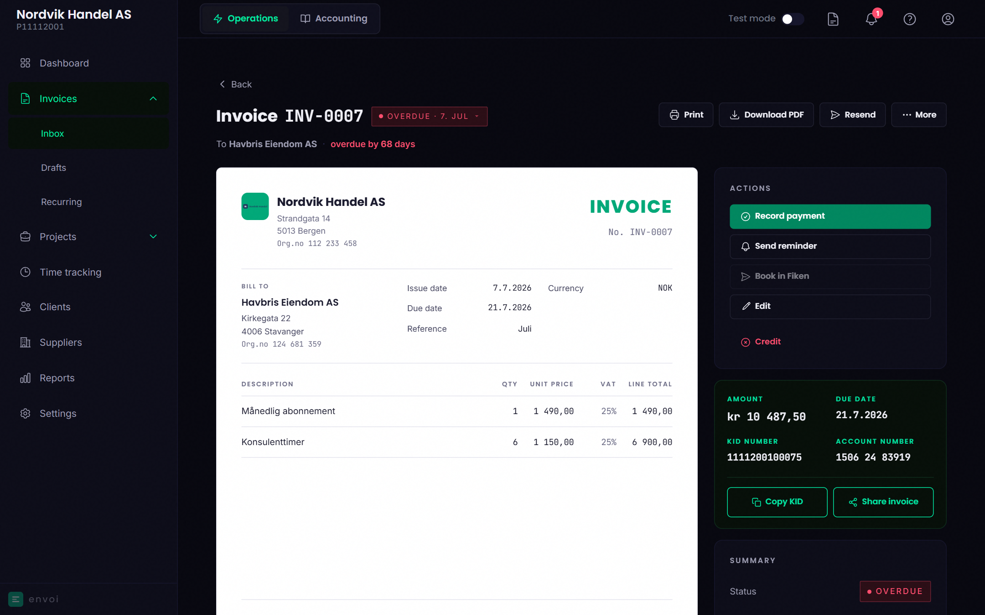
Task: Click Book in Fiken
Action: point(830,277)
